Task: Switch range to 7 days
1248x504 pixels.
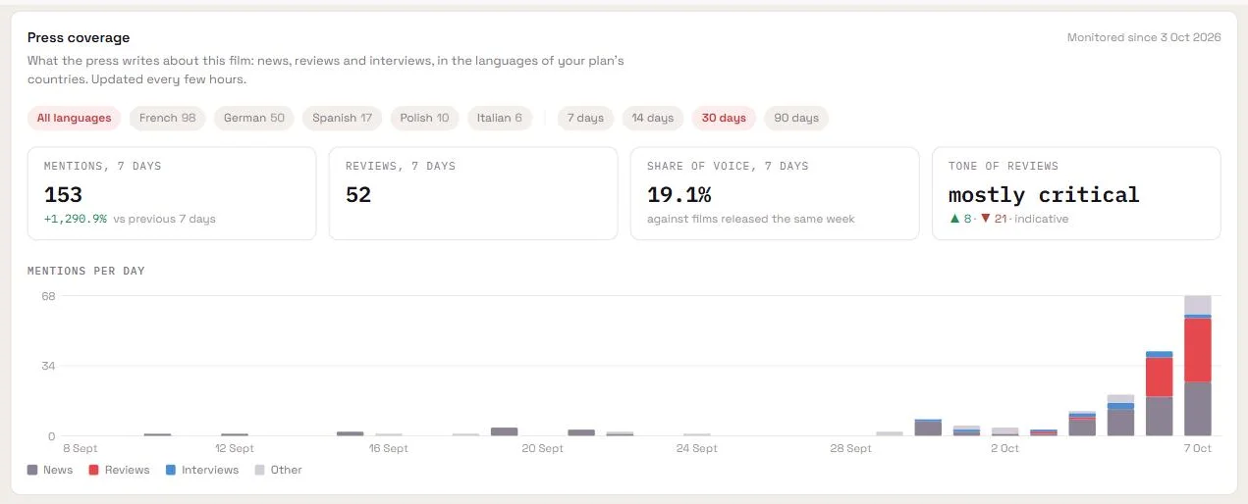Action: click(x=586, y=118)
